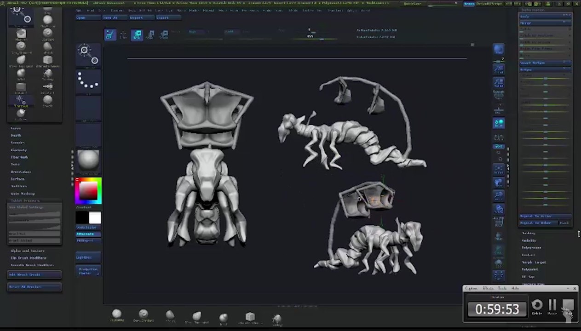The image size is (581, 331).
Task: Click Repeat To Active in Deformation panel
Action: pos(546,216)
